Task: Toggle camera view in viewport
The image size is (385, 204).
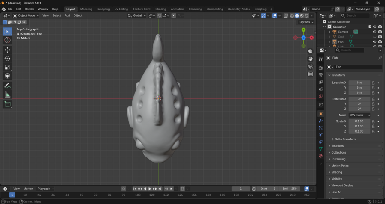Action: tap(311, 67)
